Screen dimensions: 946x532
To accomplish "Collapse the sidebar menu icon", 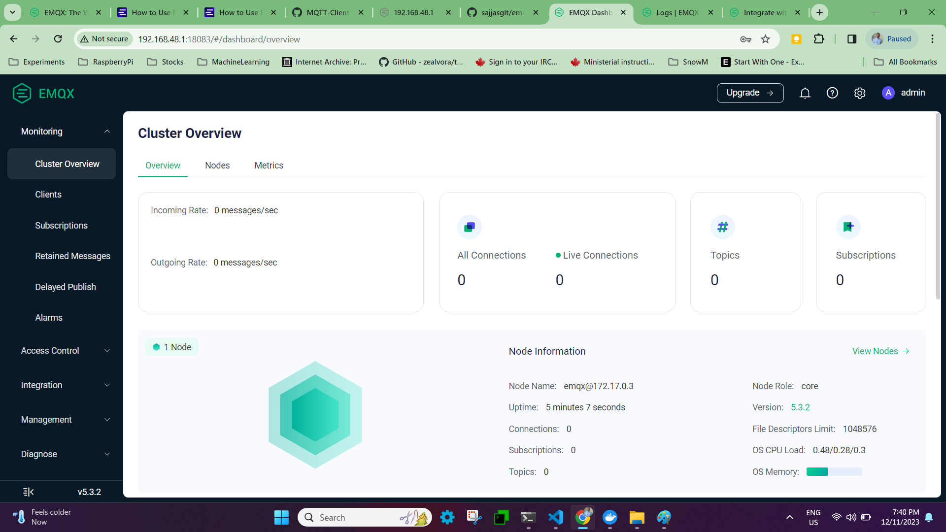I will [x=29, y=492].
